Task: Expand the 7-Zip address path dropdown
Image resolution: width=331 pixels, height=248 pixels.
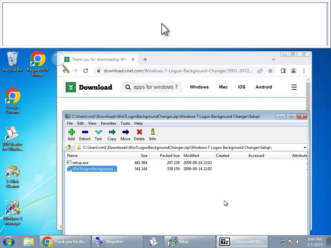Action: tap(305, 147)
